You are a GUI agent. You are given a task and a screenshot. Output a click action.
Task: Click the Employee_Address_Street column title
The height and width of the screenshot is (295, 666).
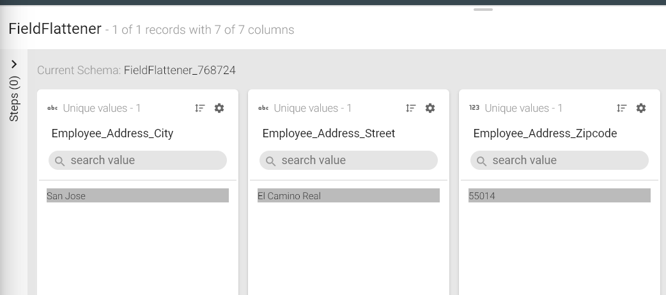(329, 133)
